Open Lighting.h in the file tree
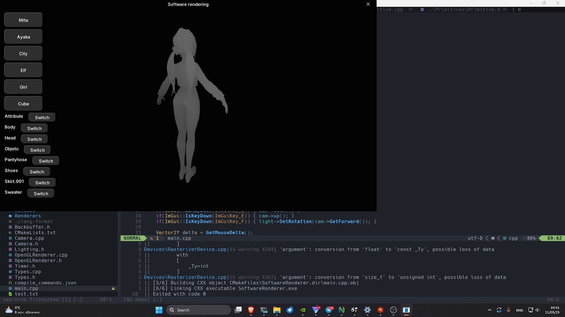565x317 pixels. click(29, 249)
